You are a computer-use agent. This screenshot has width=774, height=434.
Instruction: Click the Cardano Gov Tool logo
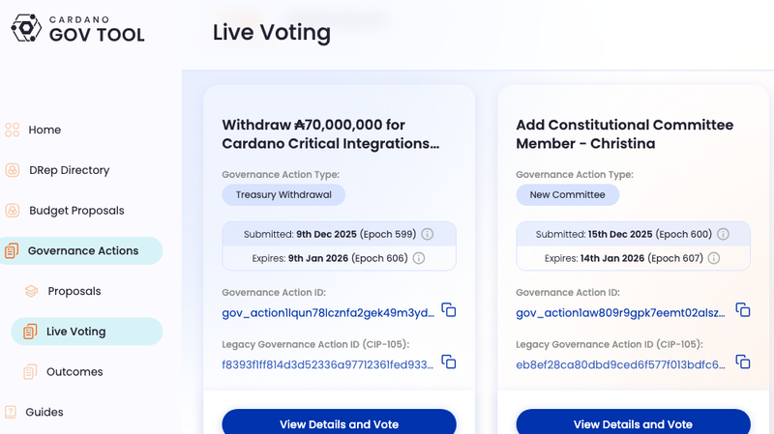77,28
